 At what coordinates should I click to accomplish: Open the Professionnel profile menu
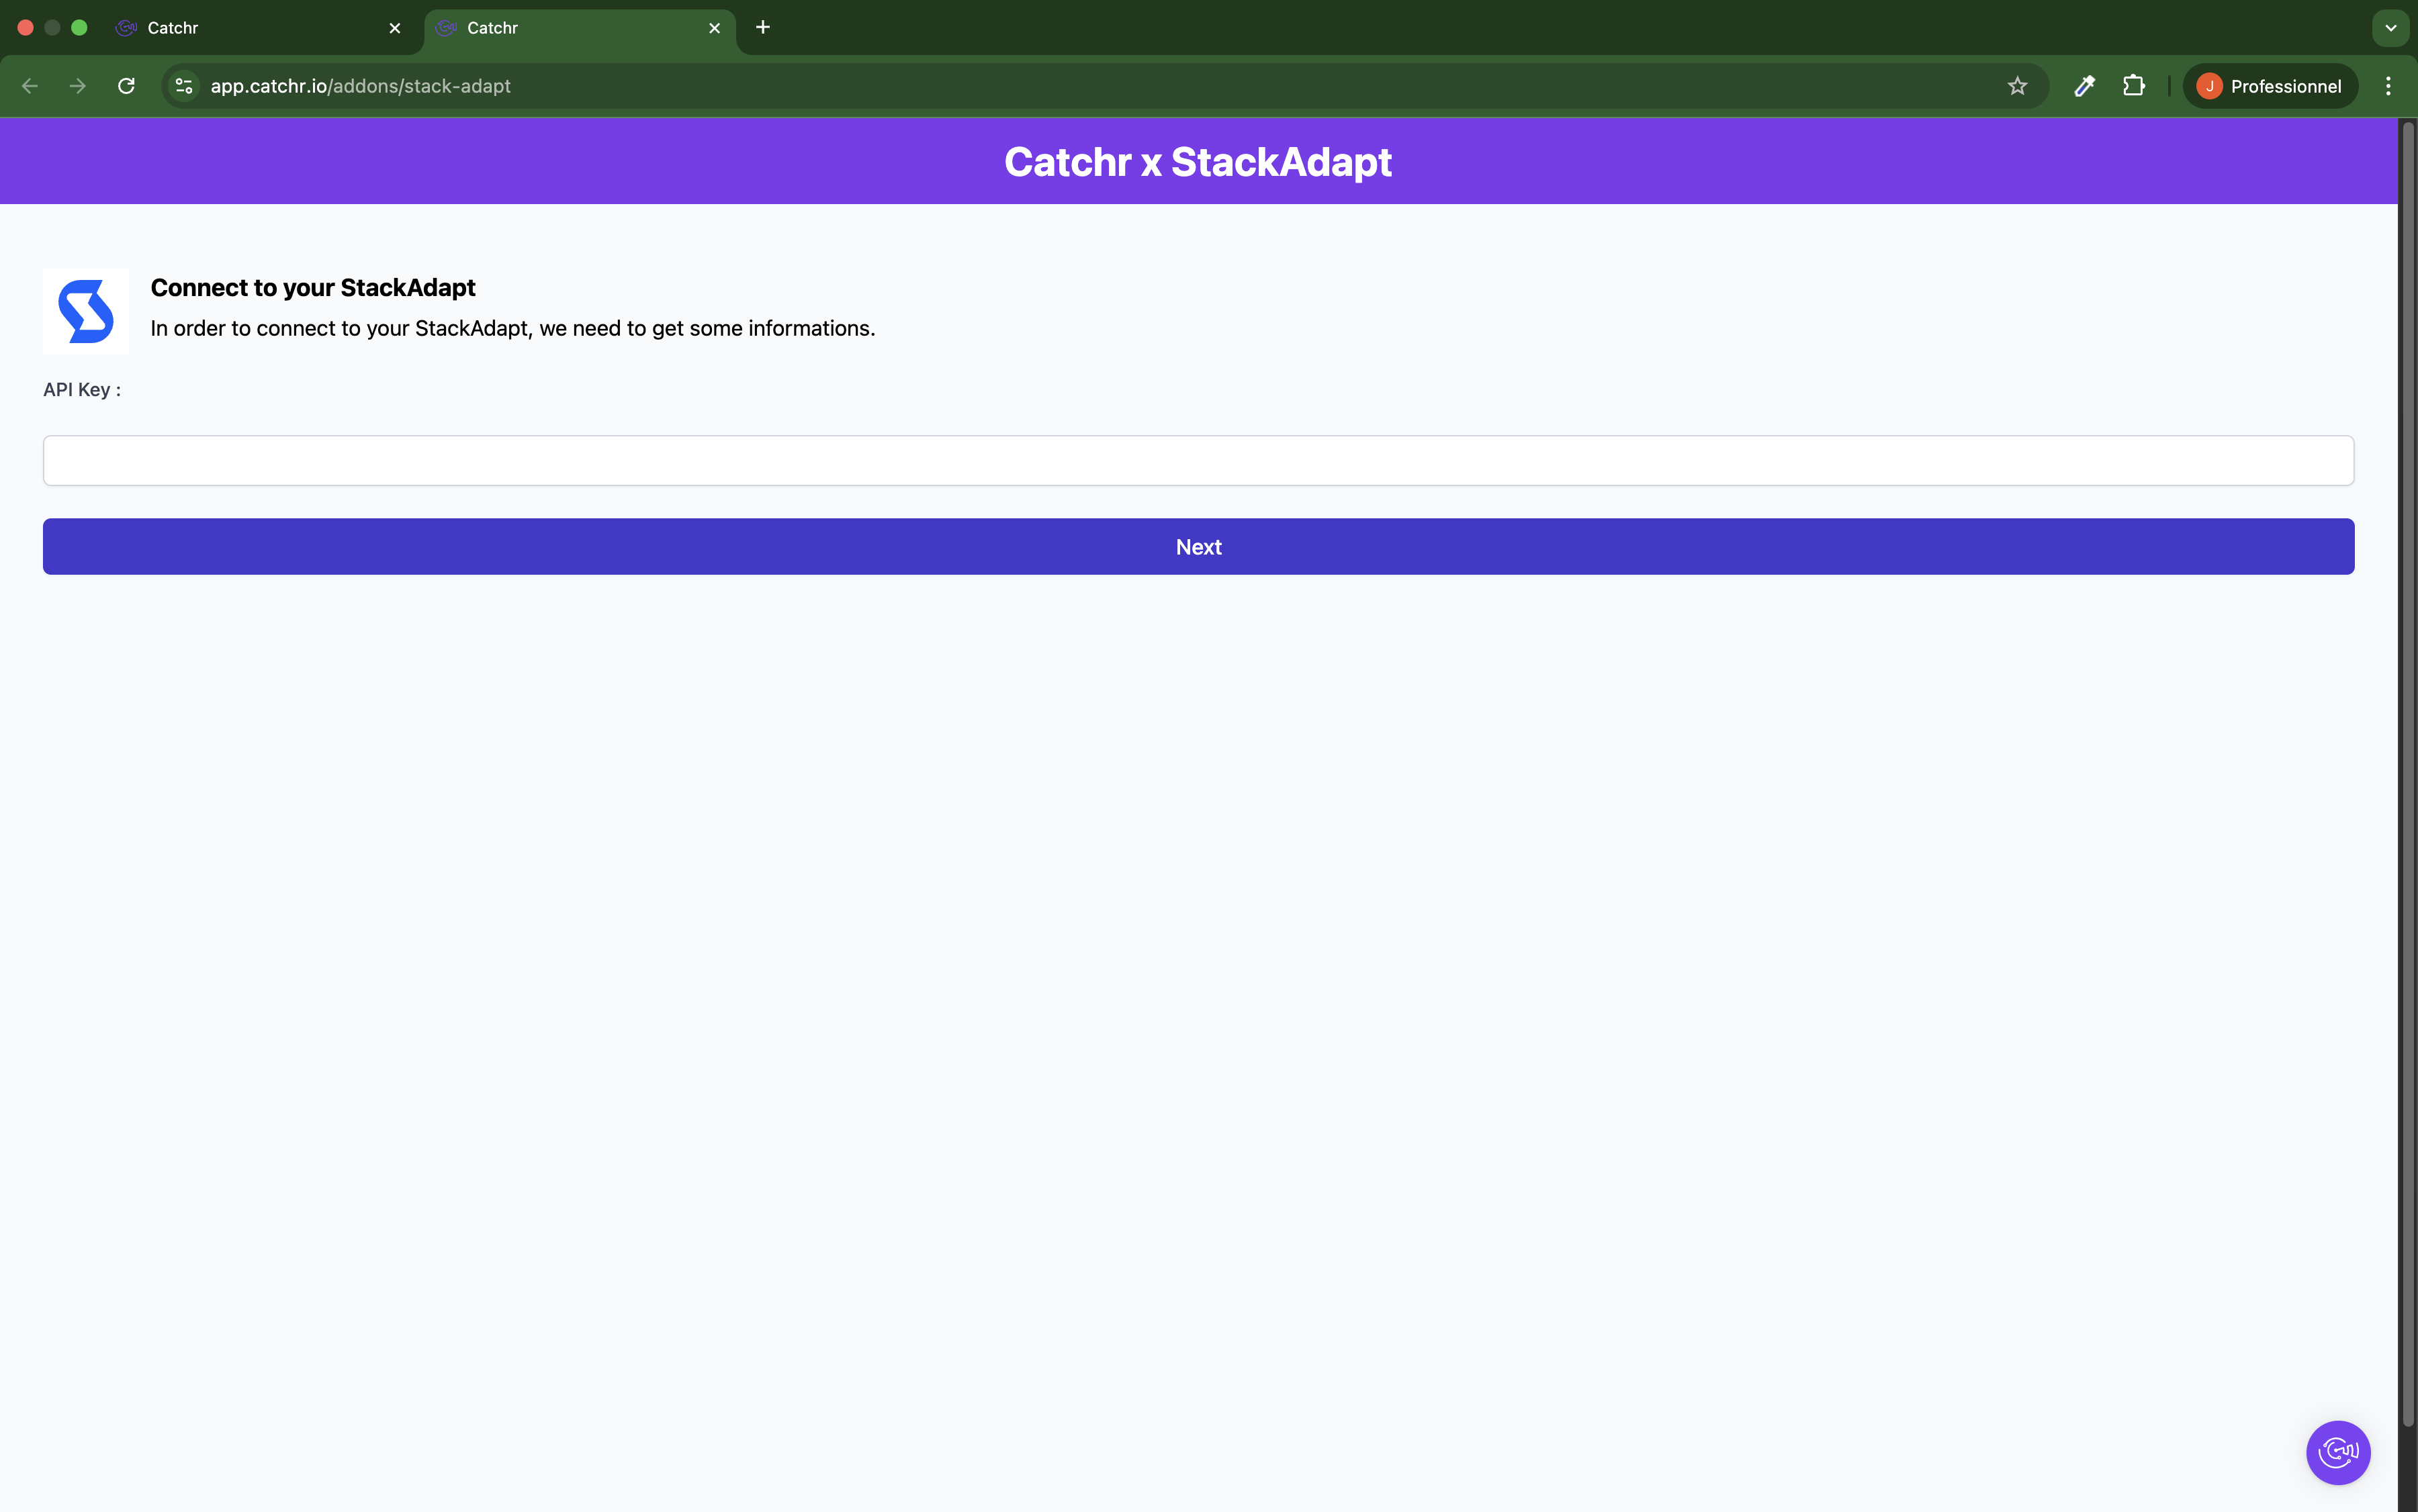click(2268, 86)
